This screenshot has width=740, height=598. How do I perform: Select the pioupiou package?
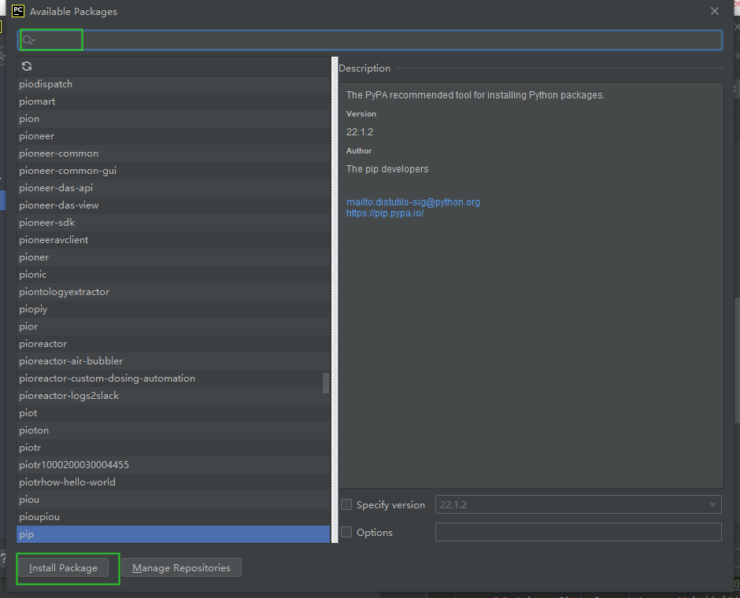coord(173,517)
